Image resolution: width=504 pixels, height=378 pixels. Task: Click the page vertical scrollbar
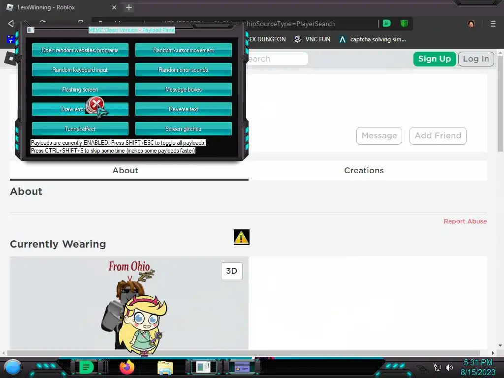pyautogui.click(x=500, y=103)
